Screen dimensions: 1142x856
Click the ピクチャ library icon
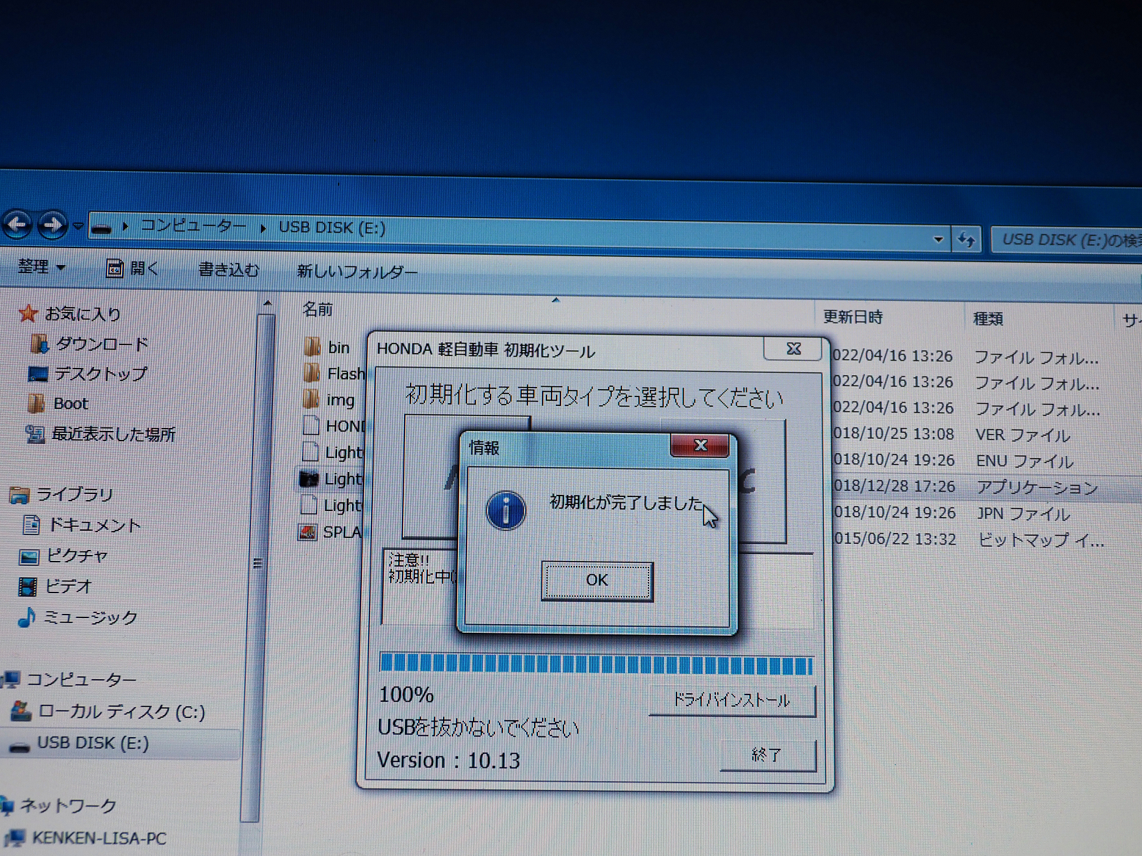(29, 556)
